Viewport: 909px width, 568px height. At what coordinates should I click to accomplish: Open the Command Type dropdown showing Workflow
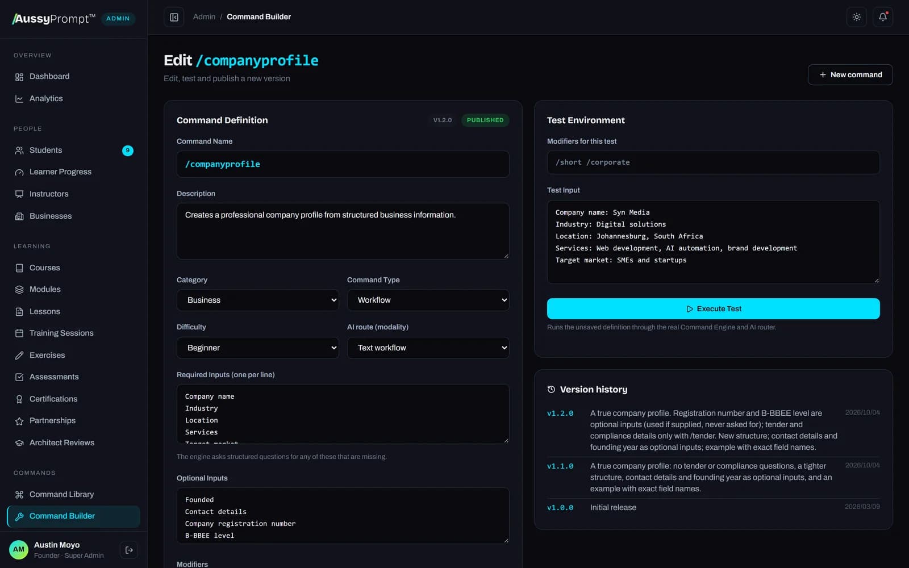[428, 300]
